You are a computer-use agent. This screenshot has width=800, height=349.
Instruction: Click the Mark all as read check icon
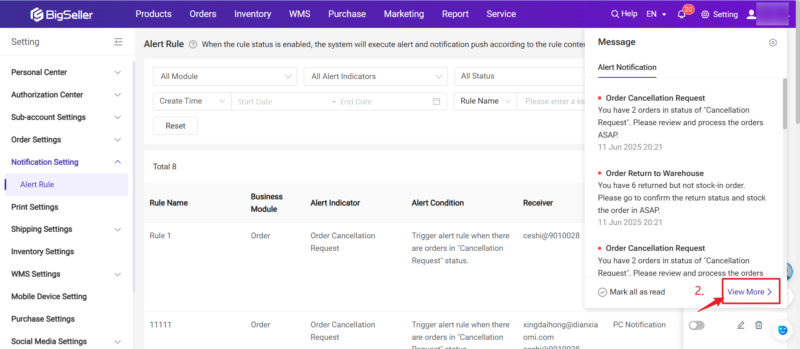[x=602, y=292]
